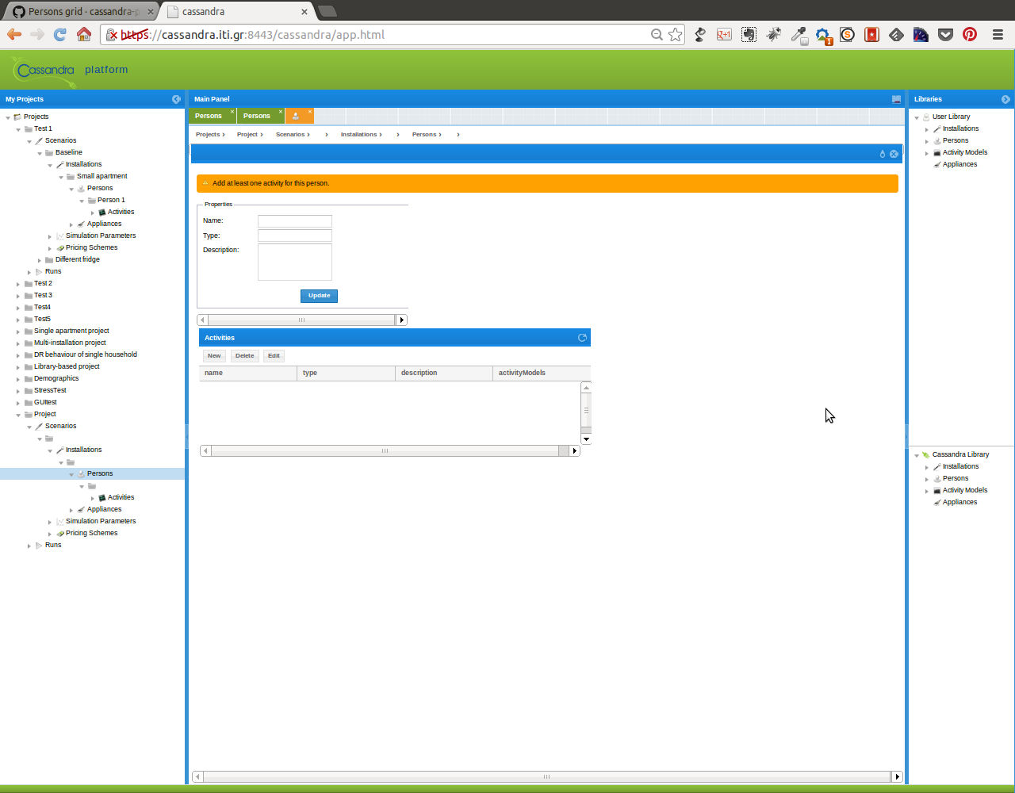1015x793 pixels.
Task: Open the Feedly extension icon
Action: [x=896, y=34]
